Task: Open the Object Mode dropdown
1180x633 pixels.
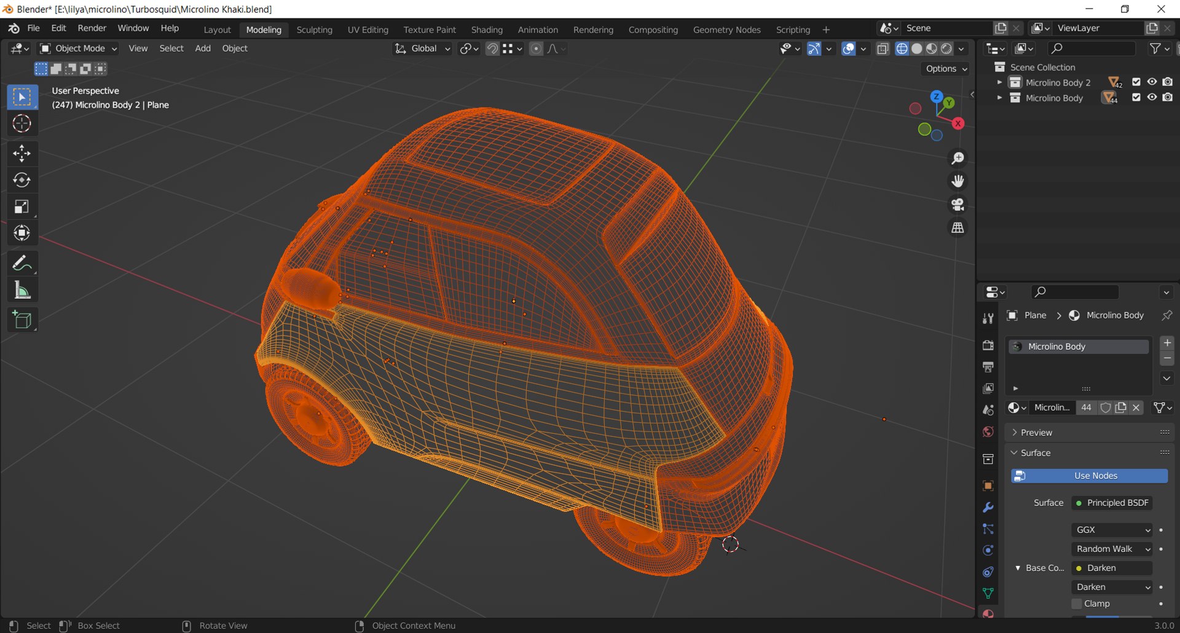Action: tap(79, 49)
